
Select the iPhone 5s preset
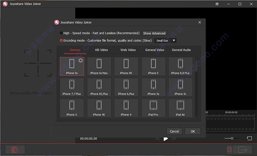click(x=153, y=87)
